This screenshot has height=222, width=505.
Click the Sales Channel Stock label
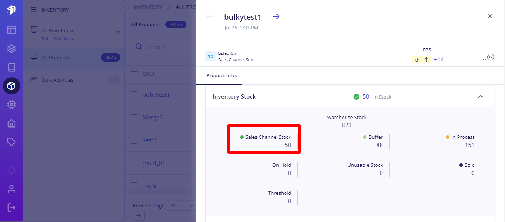point(268,137)
